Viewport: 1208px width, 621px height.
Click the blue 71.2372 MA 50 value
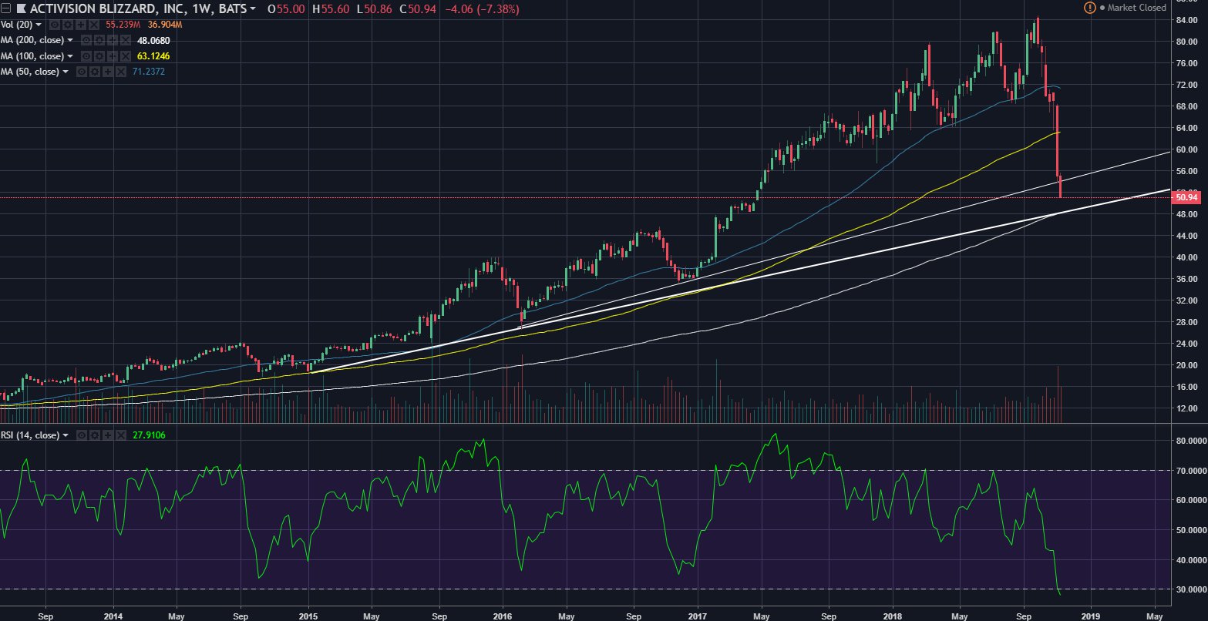pos(149,72)
